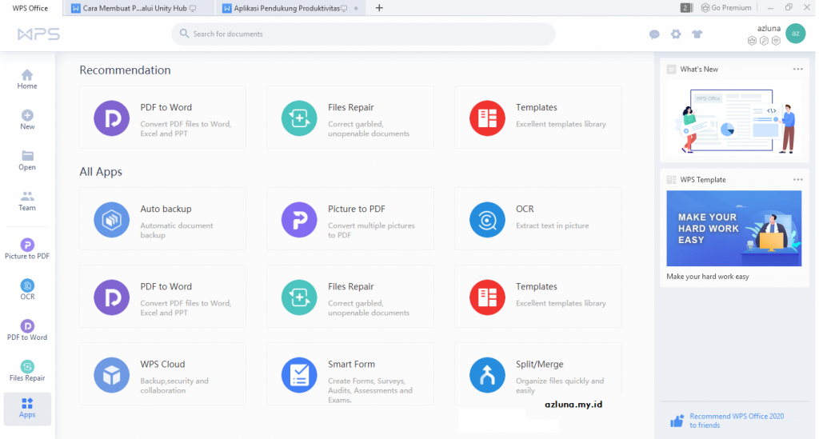Click the Recommendation heading
The height and width of the screenshot is (439, 819).
point(125,70)
